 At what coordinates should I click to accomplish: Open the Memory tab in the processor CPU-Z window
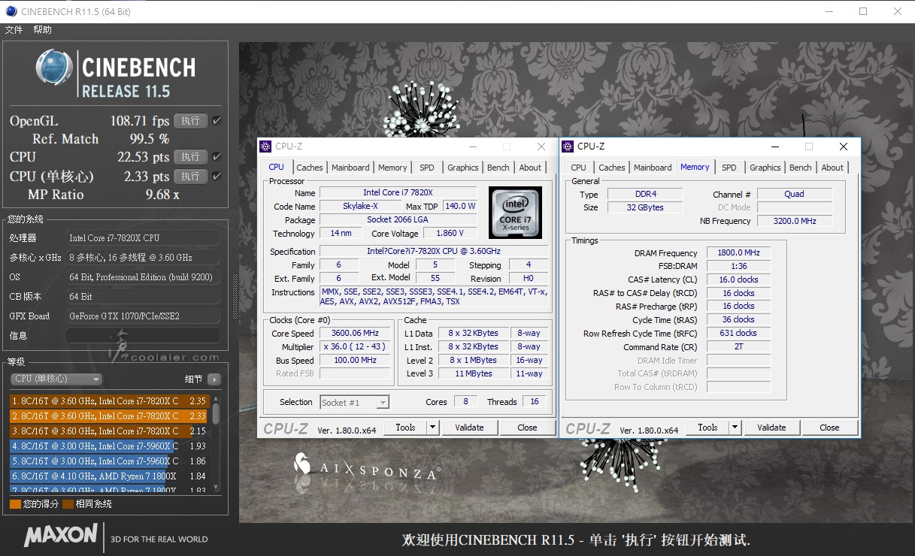coord(392,168)
